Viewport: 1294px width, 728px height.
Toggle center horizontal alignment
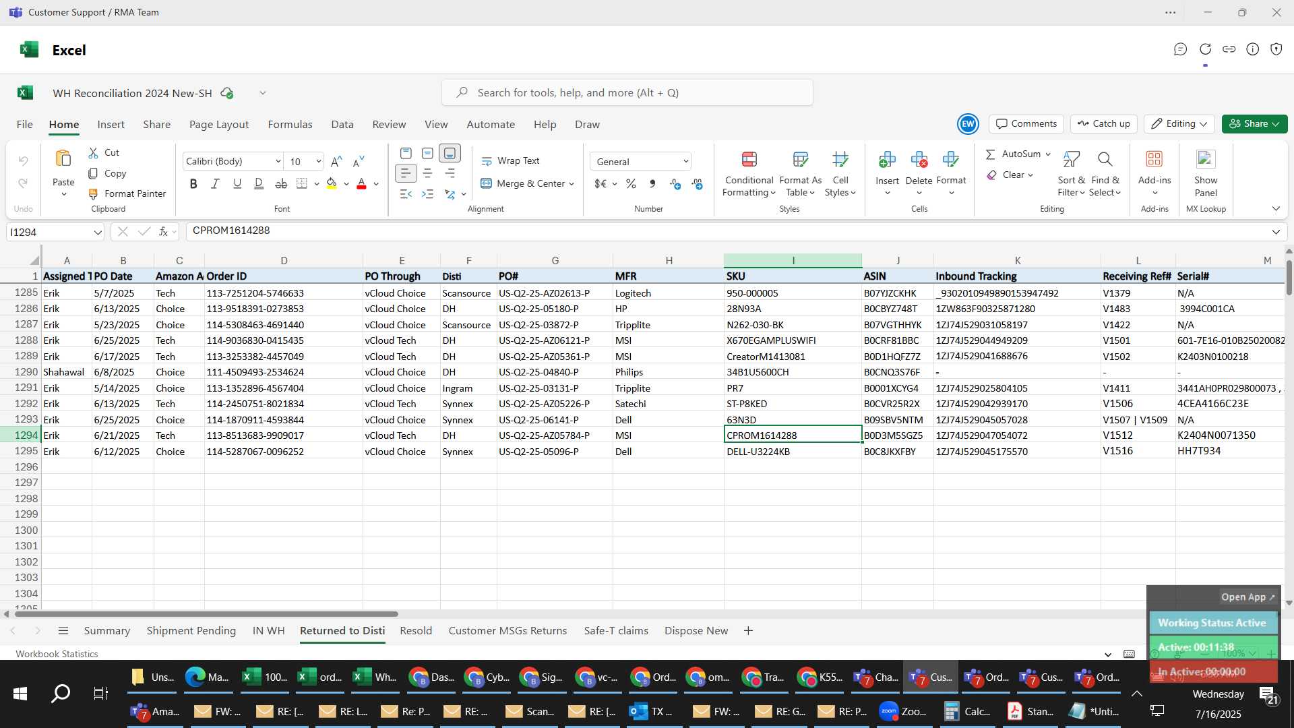[427, 173]
